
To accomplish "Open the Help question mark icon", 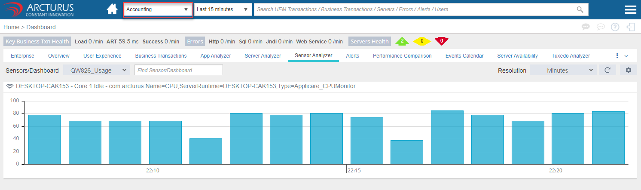I will [x=615, y=27].
